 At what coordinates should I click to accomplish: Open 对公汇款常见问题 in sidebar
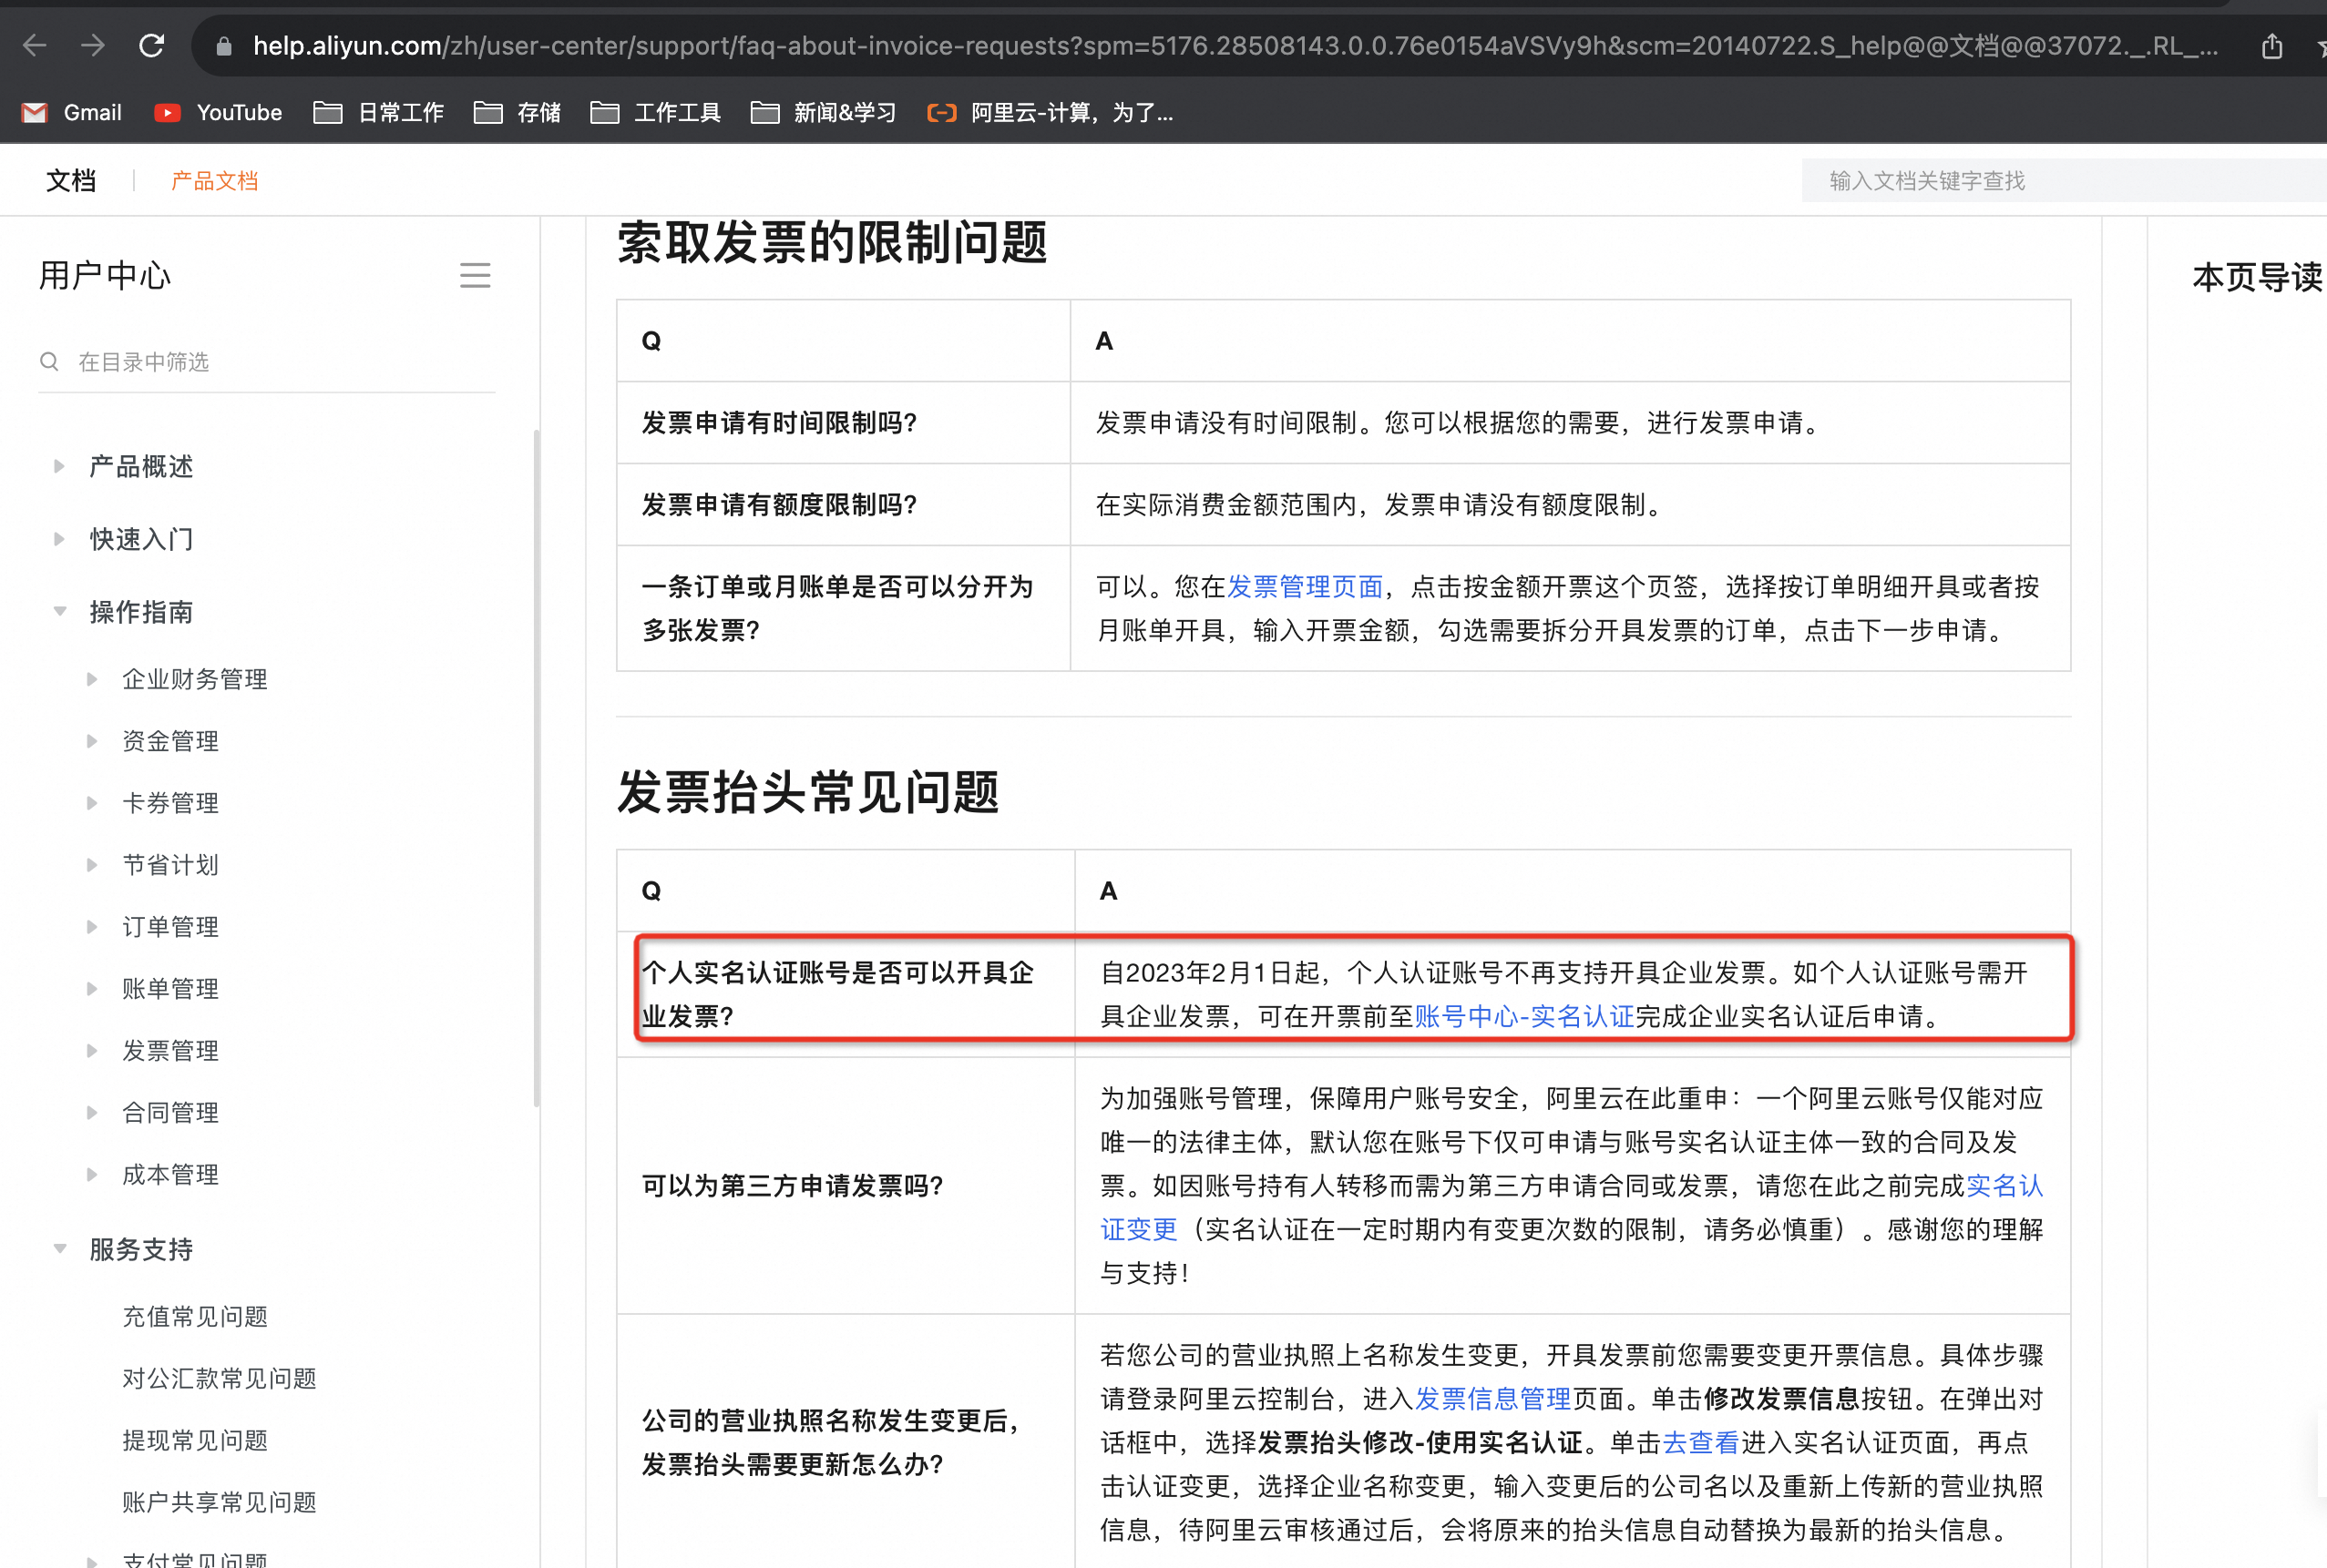point(219,1378)
